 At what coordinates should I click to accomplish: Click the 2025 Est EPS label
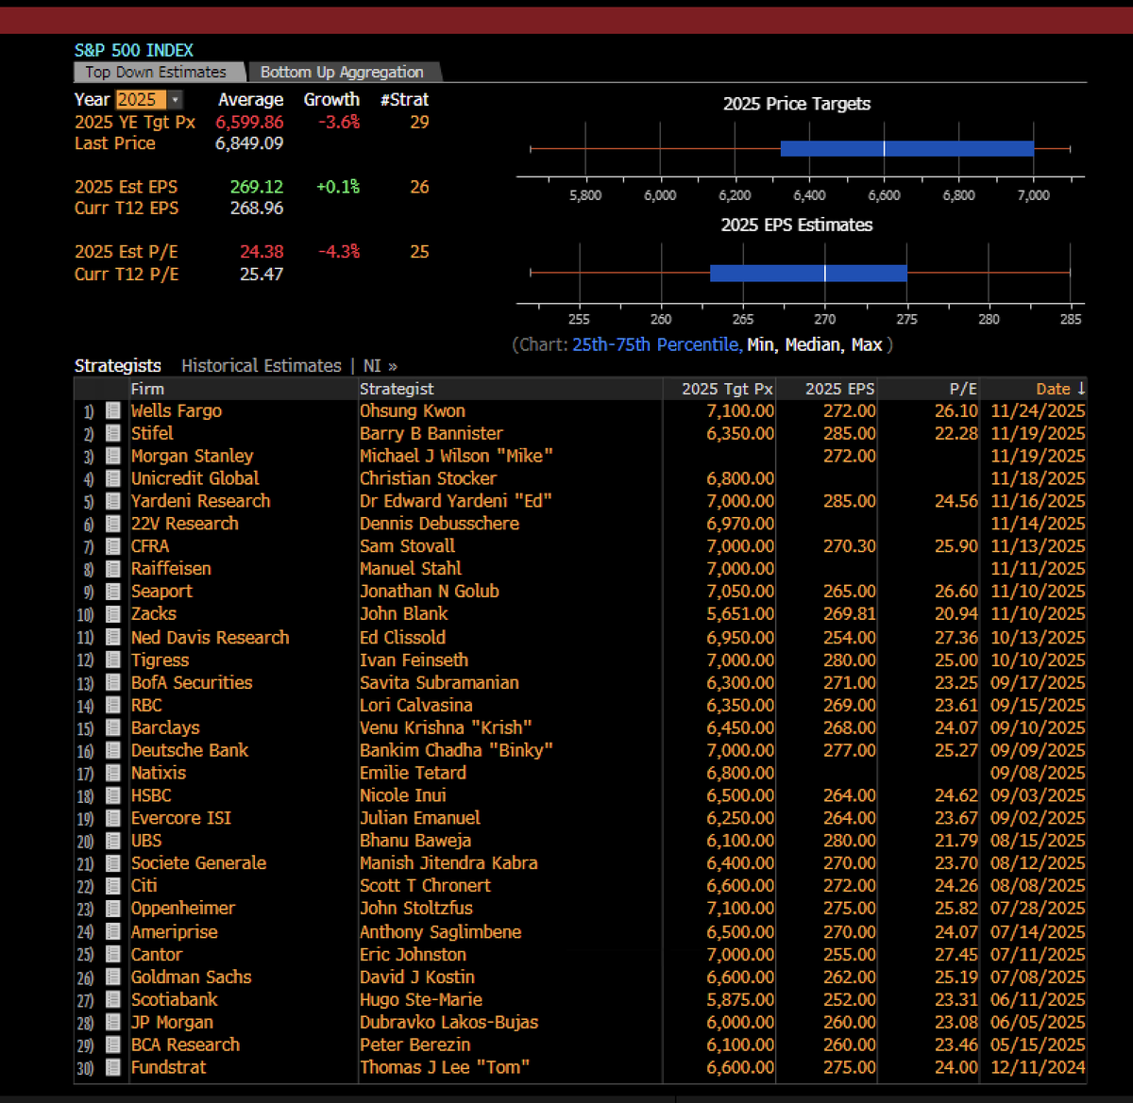pos(126,187)
